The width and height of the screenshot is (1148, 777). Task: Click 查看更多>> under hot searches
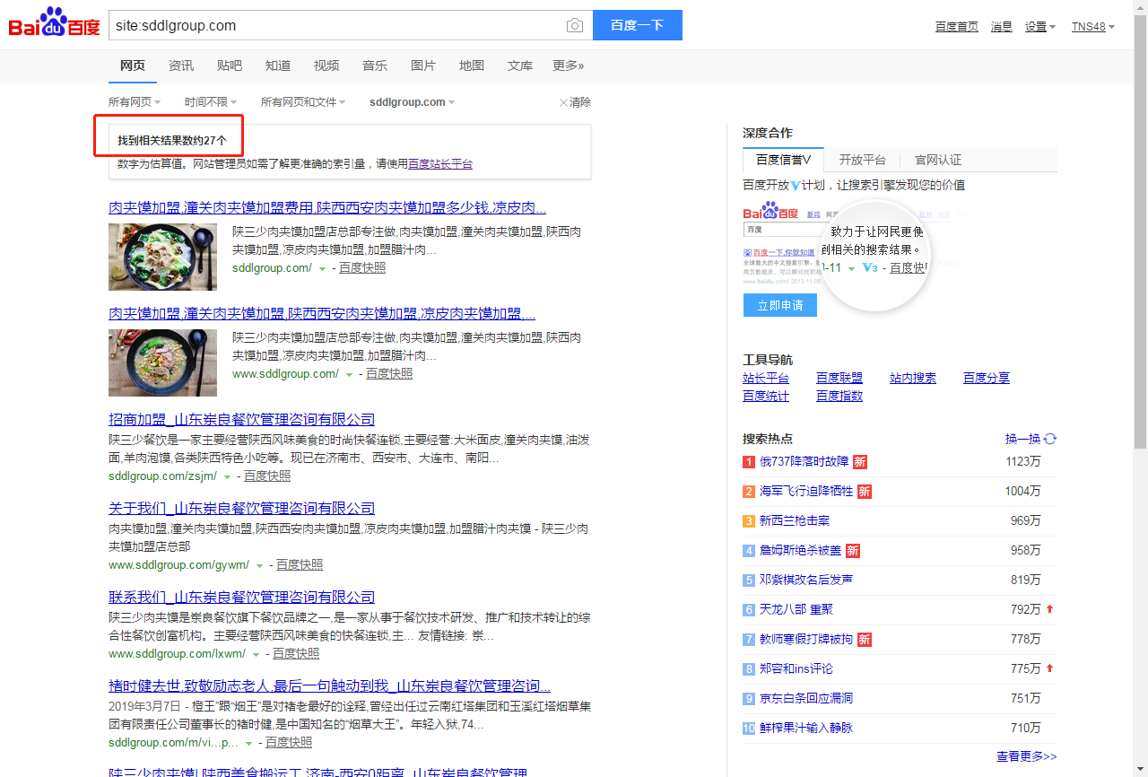coord(1027,757)
